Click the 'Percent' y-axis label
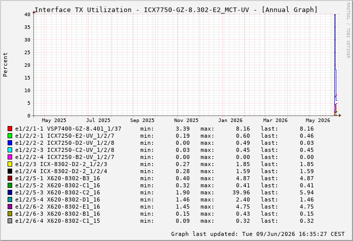This screenshot has height=241, width=353. coord(5,65)
